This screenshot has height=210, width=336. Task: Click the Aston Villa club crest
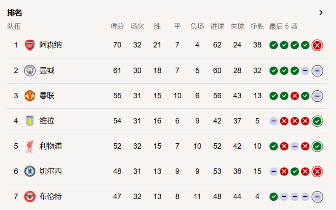[x=29, y=121]
